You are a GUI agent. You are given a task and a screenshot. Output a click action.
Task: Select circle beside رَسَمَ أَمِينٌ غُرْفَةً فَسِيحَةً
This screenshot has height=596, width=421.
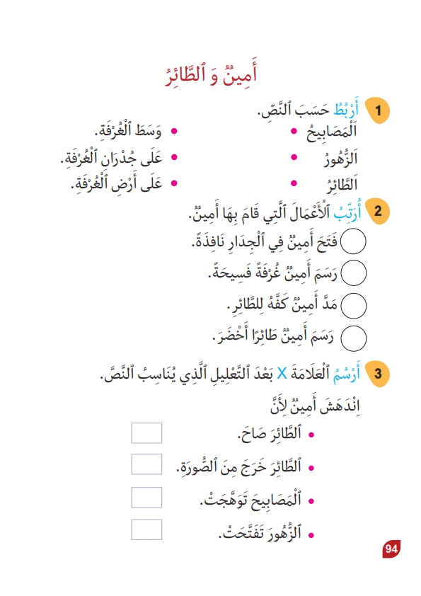point(353,273)
